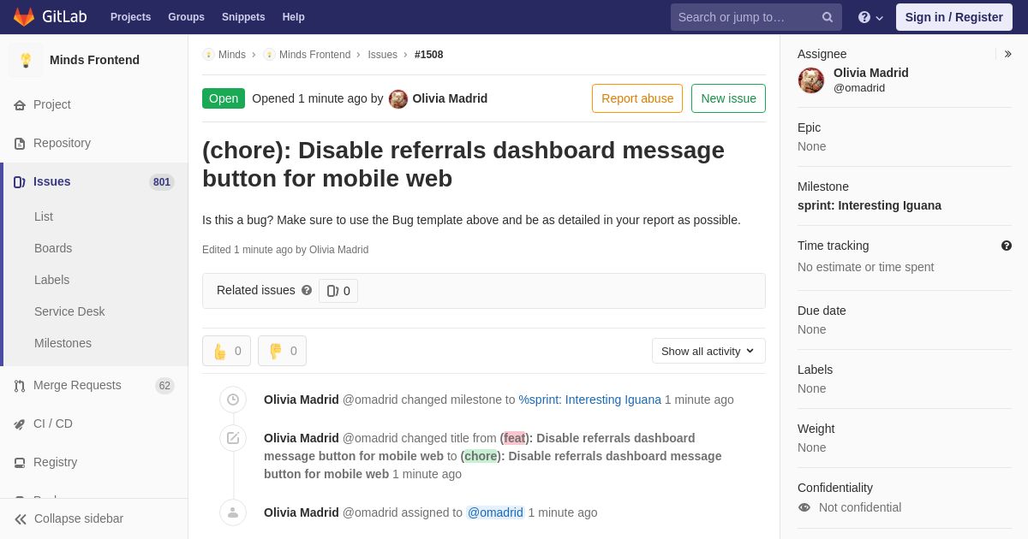The width and height of the screenshot is (1028, 539).
Task: Follow the Issues breadcrumb link
Action: point(382,55)
